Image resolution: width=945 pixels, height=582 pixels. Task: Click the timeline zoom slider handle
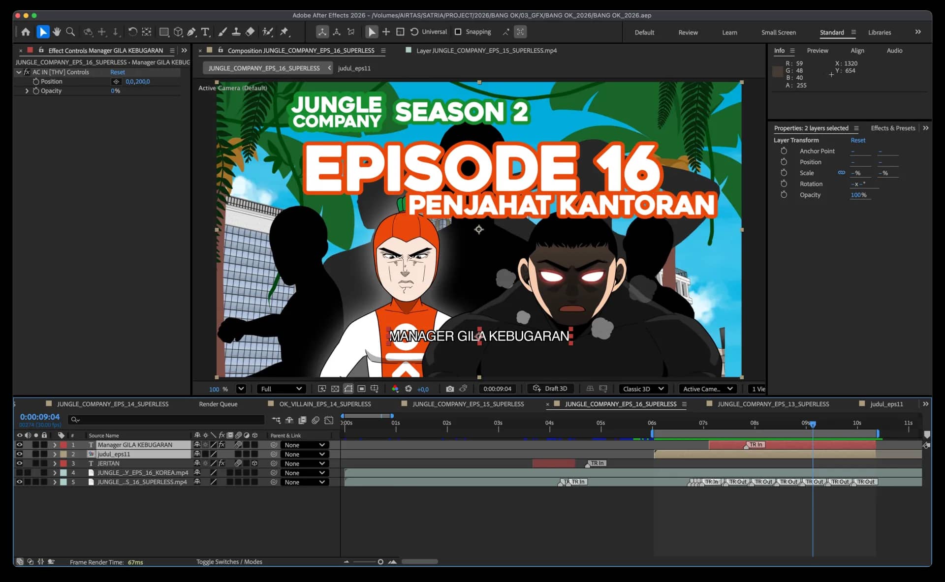[380, 562]
